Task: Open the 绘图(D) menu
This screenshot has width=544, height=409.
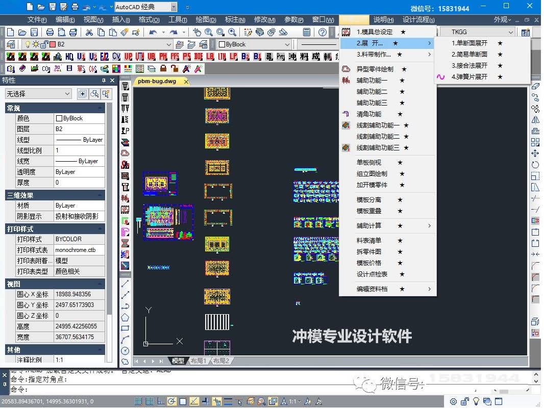Action: pyautogui.click(x=205, y=20)
